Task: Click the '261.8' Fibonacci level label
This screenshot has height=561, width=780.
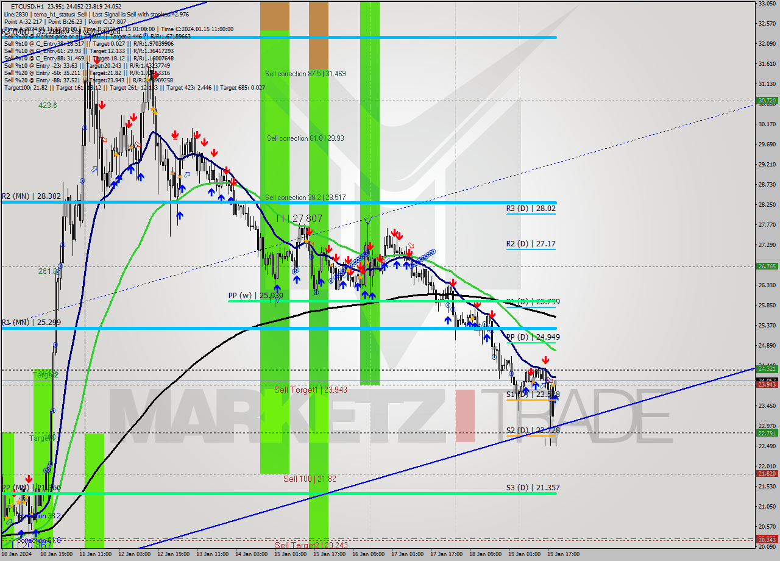Action: (48, 271)
